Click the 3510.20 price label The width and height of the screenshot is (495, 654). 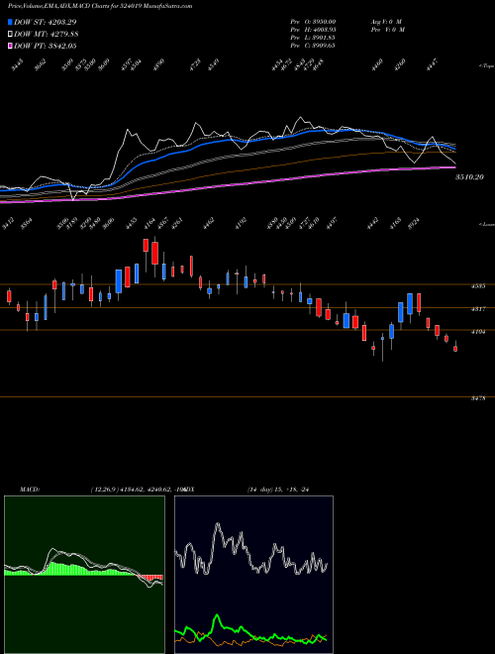[469, 177]
